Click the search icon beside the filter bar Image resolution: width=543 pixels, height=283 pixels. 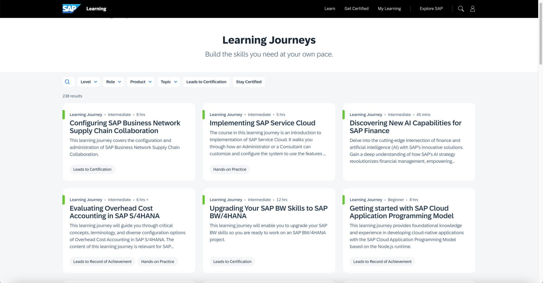pyautogui.click(x=68, y=82)
